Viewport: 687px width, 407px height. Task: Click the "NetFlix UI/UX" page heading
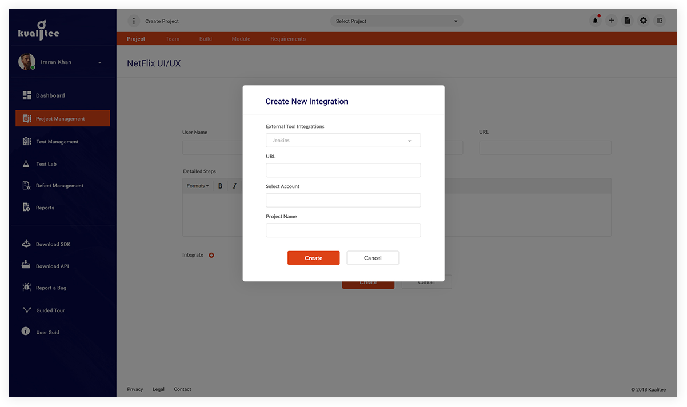[x=154, y=63]
